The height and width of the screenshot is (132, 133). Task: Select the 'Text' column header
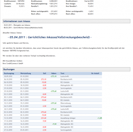click(62, 73)
